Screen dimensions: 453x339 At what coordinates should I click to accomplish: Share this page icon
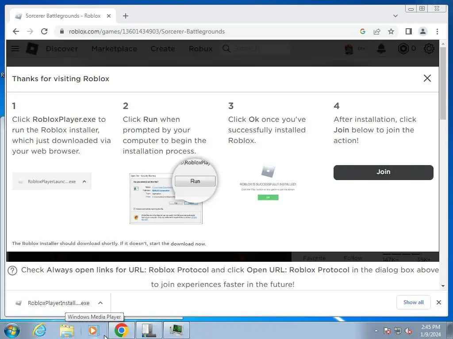coord(377,31)
